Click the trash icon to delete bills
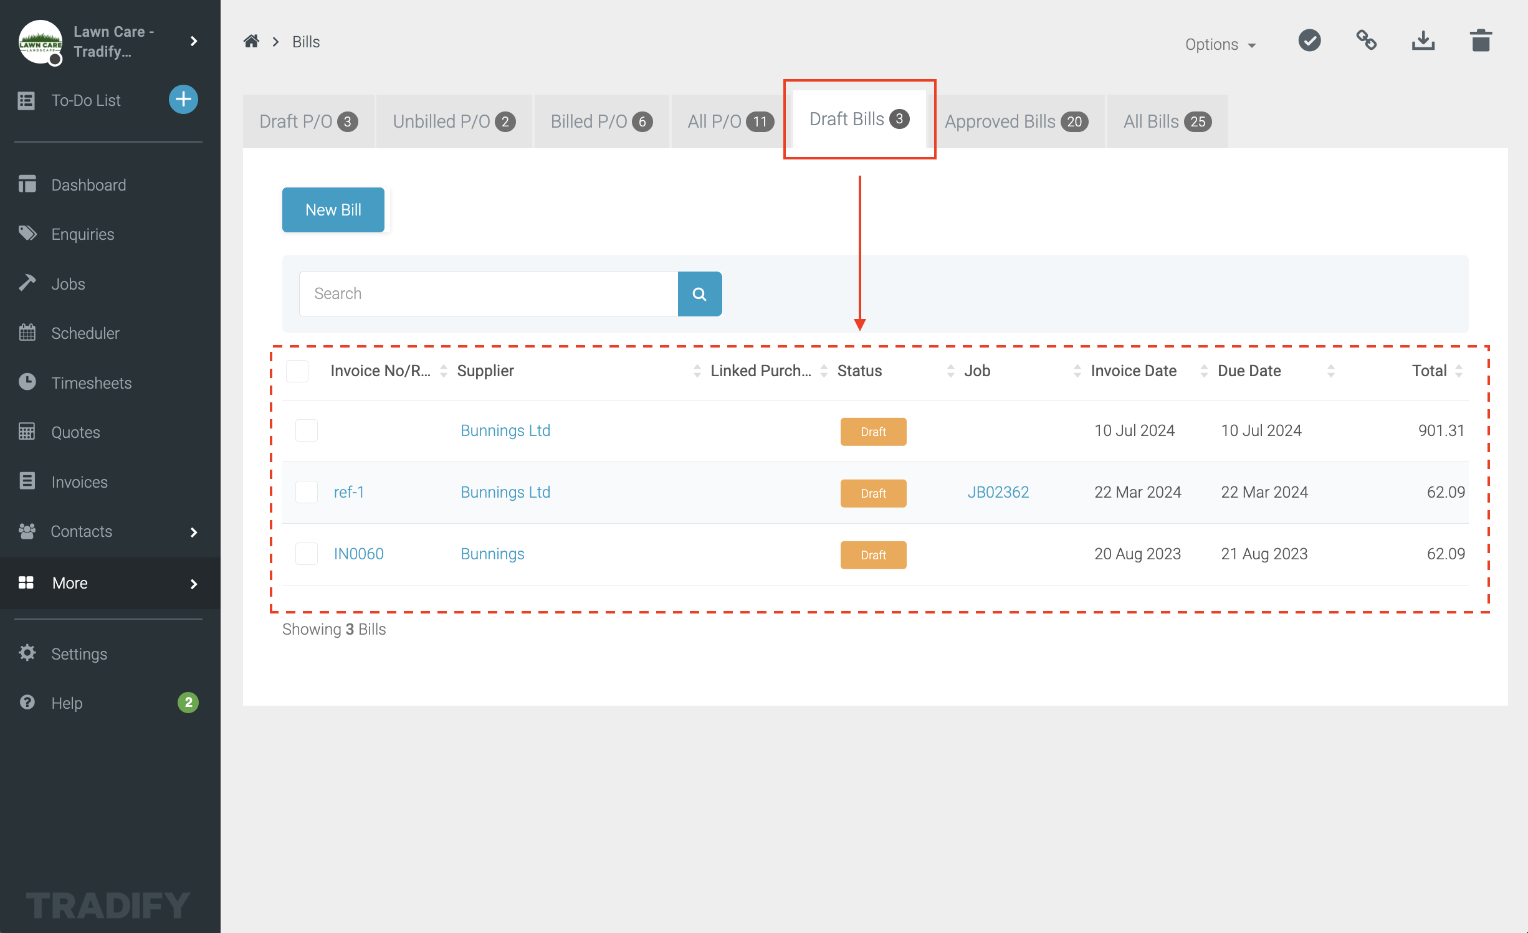The width and height of the screenshot is (1528, 933). coord(1481,40)
